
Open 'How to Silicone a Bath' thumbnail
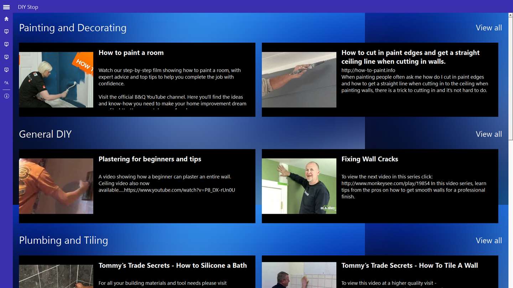click(56, 276)
